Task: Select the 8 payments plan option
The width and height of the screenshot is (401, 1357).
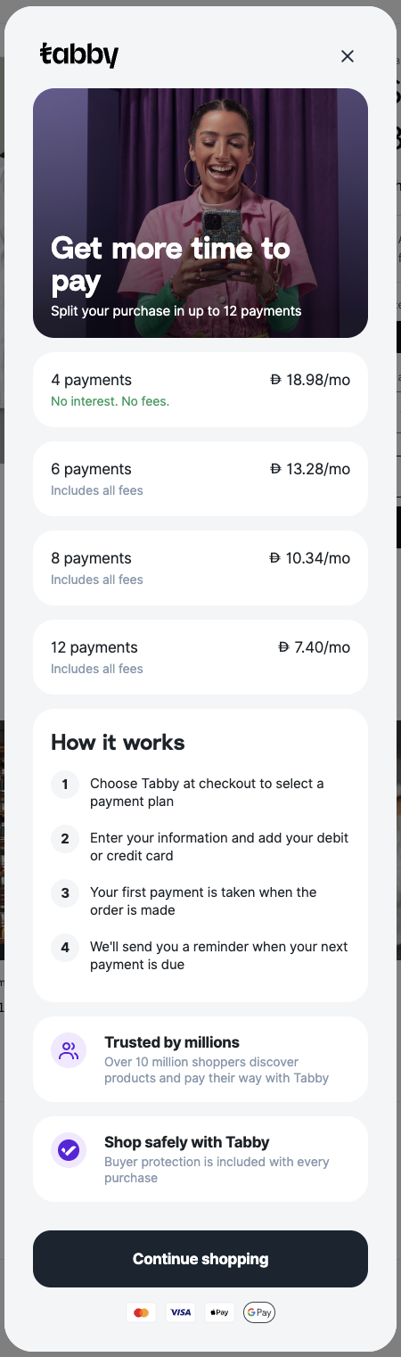Action: point(200,568)
